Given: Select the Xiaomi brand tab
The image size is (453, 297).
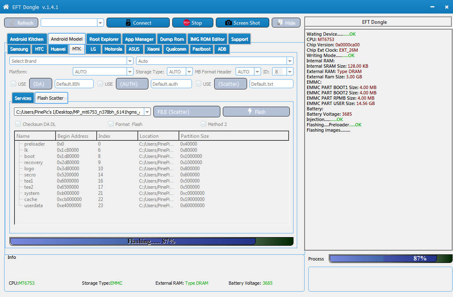Looking at the screenshot, I should [153, 49].
